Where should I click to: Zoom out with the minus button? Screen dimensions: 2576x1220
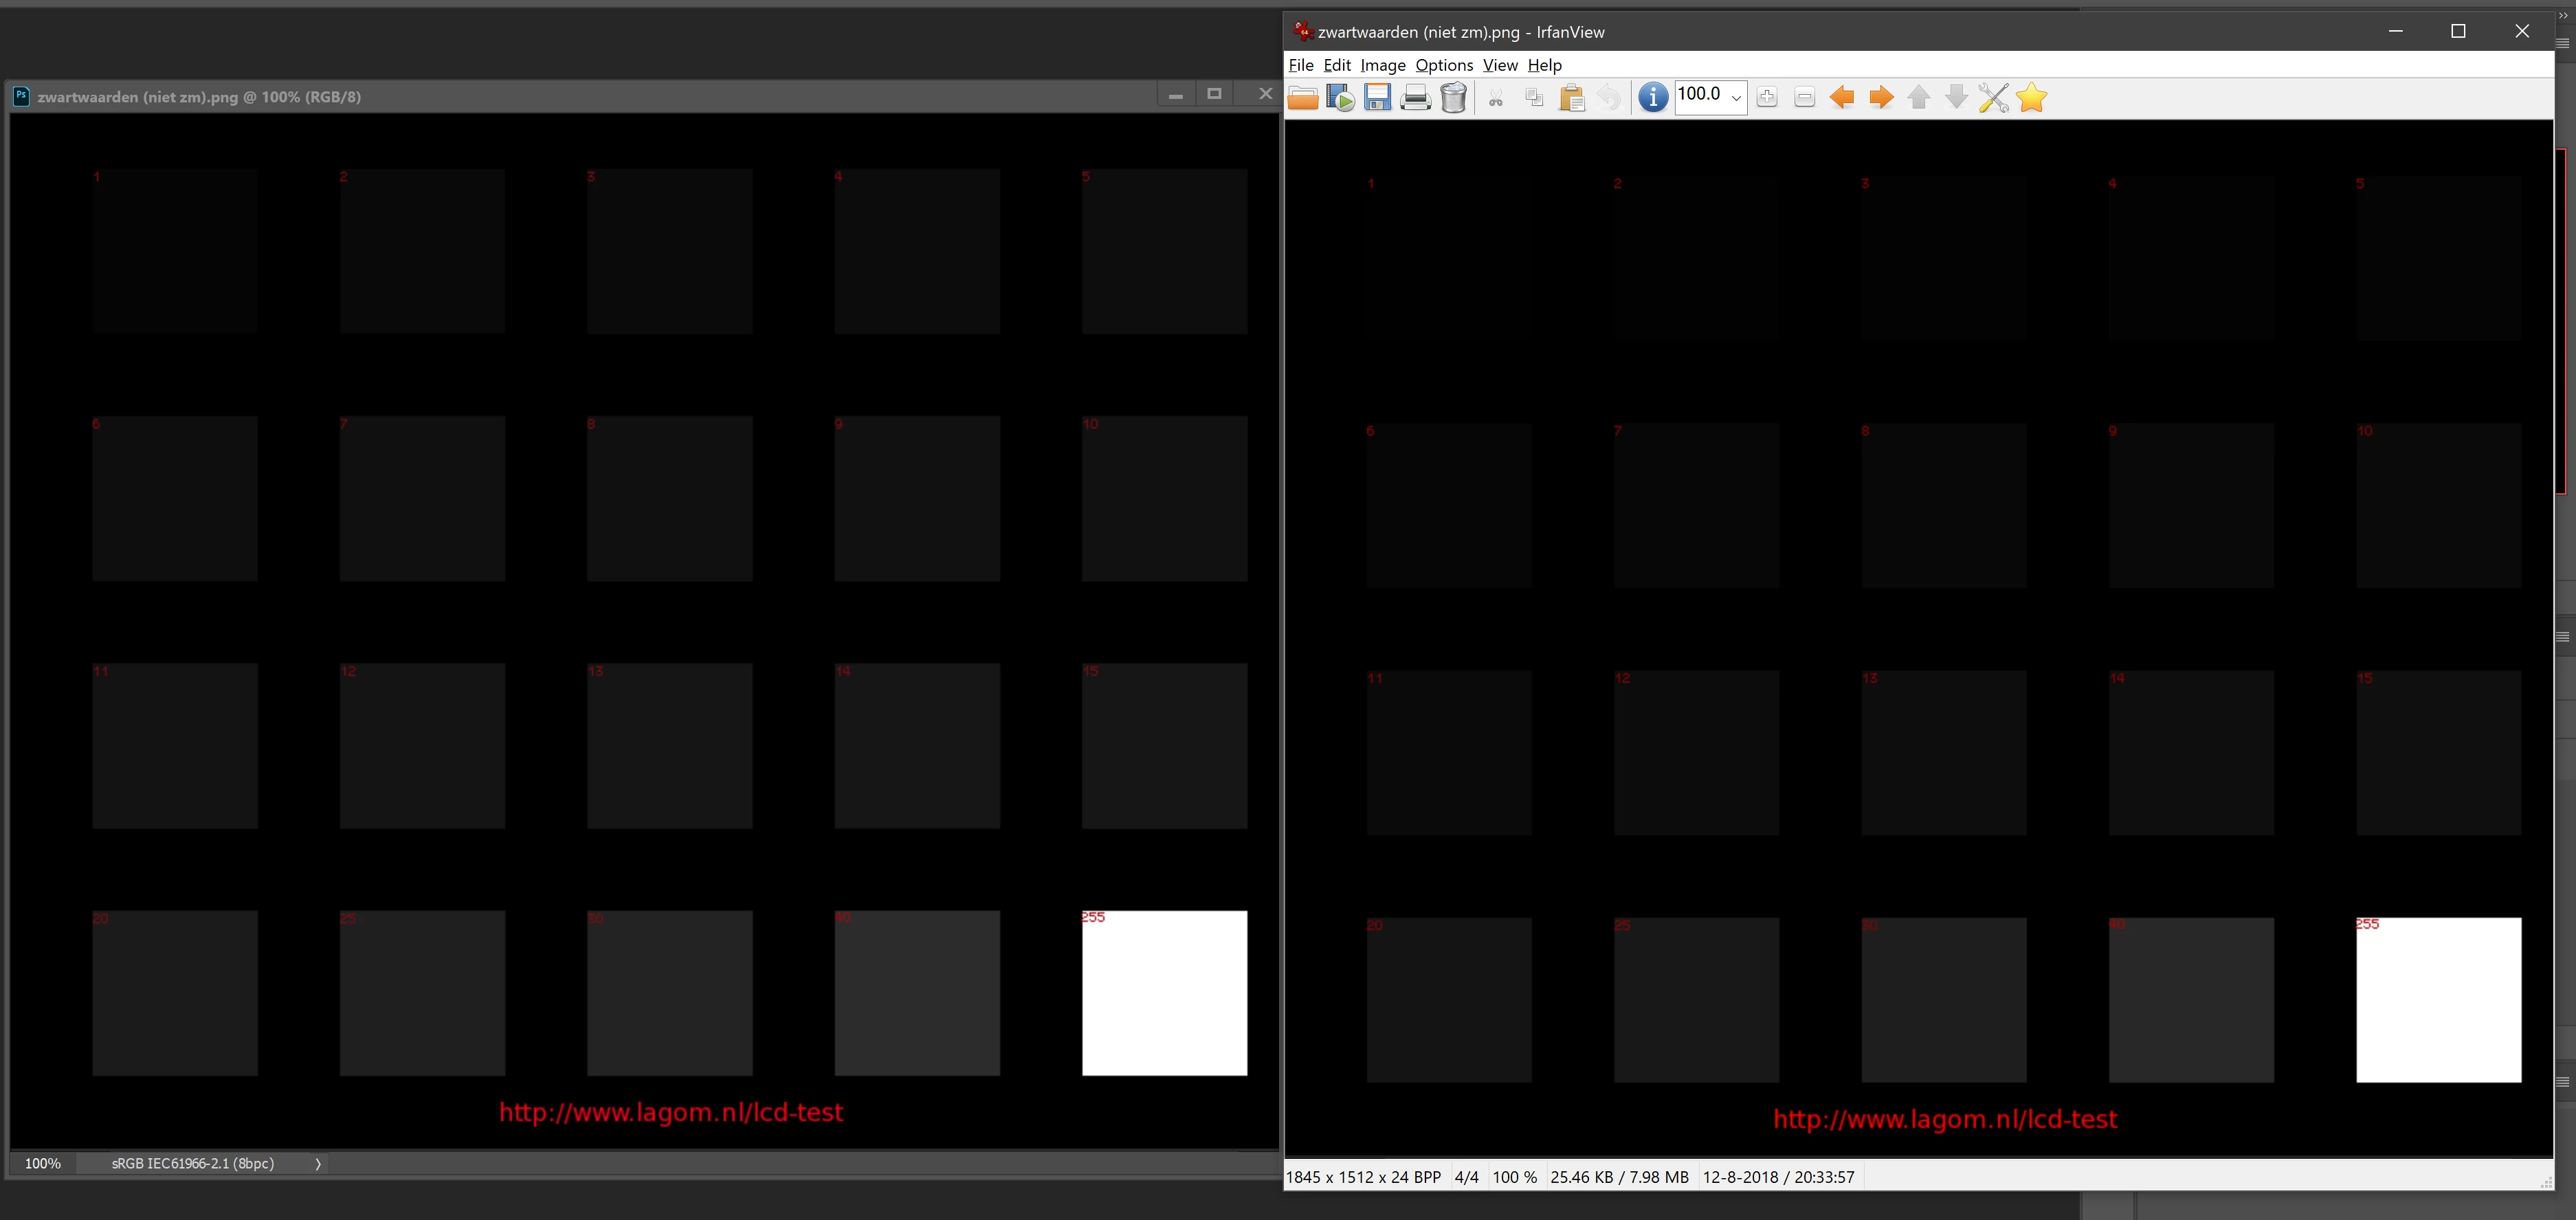[1805, 98]
